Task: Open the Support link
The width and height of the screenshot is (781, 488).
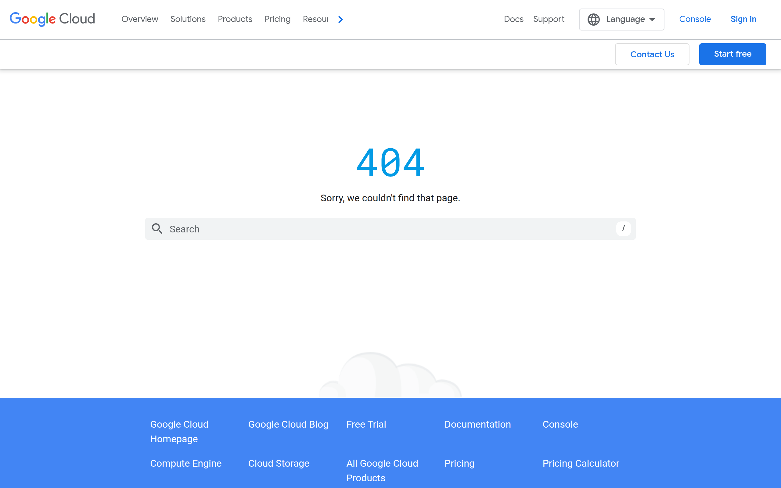Action: click(x=549, y=19)
